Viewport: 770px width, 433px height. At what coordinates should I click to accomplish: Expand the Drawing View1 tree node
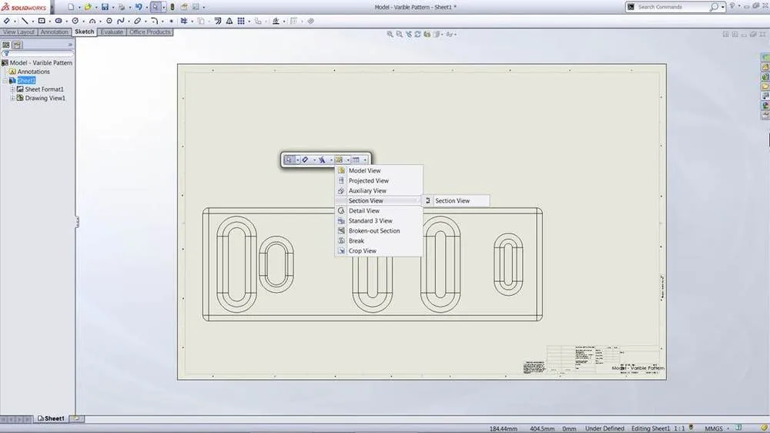[x=13, y=99]
